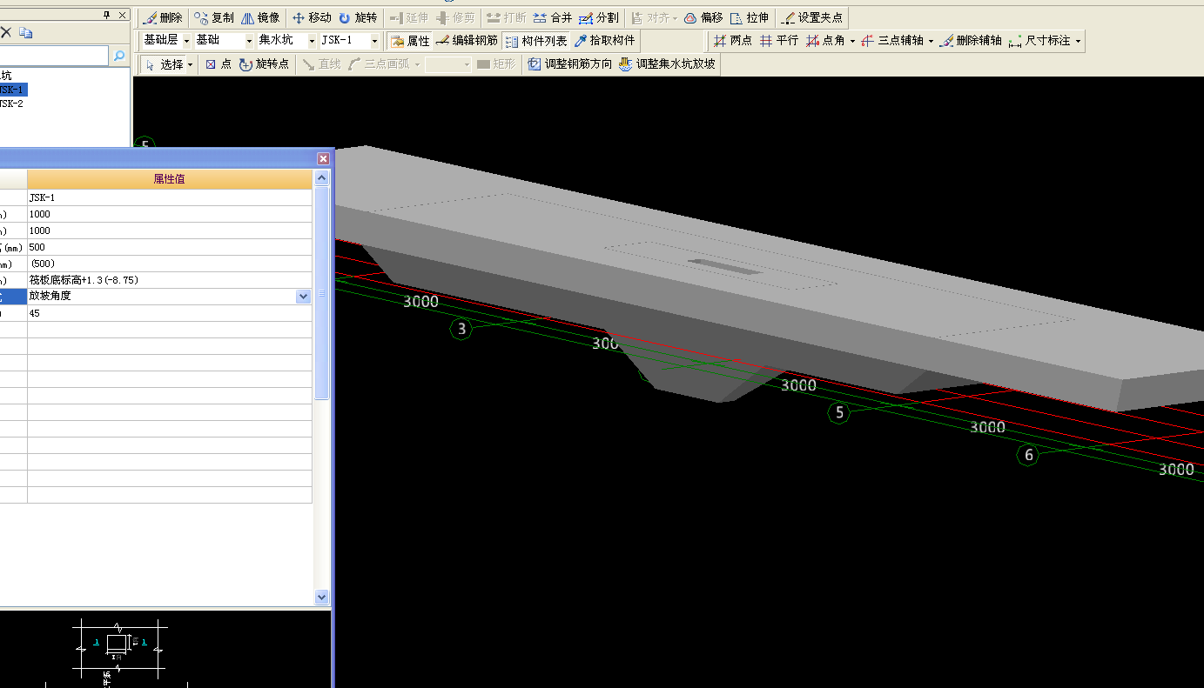Choose the 平行 parallel axis tool
The width and height of the screenshot is (1204, 688).
coord(778,41)
